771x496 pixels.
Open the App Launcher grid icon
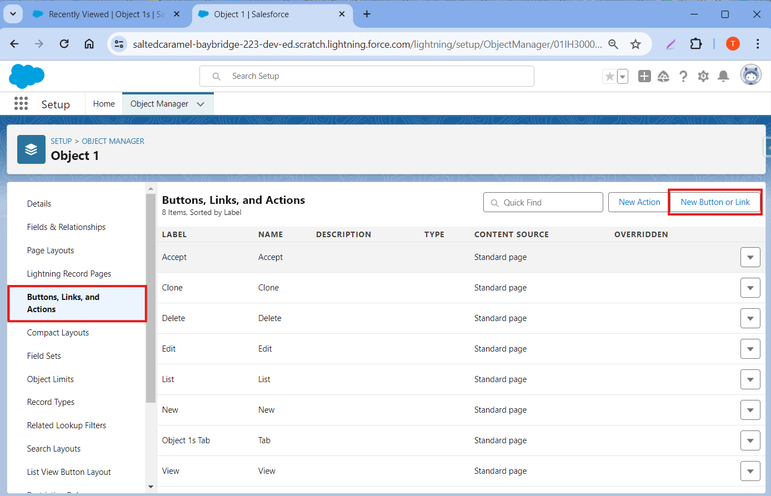21,104
